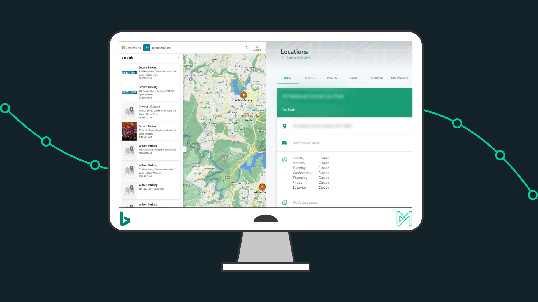Select the AUDIT tab in Locations panel
Viewport: 538px width, 302px height.
point(354,78)
